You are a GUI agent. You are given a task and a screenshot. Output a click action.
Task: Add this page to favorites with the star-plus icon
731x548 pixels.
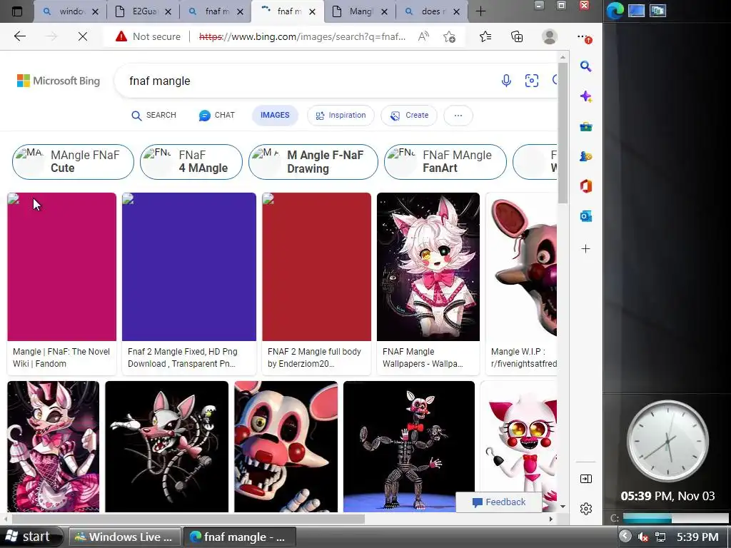click(450, 36)
